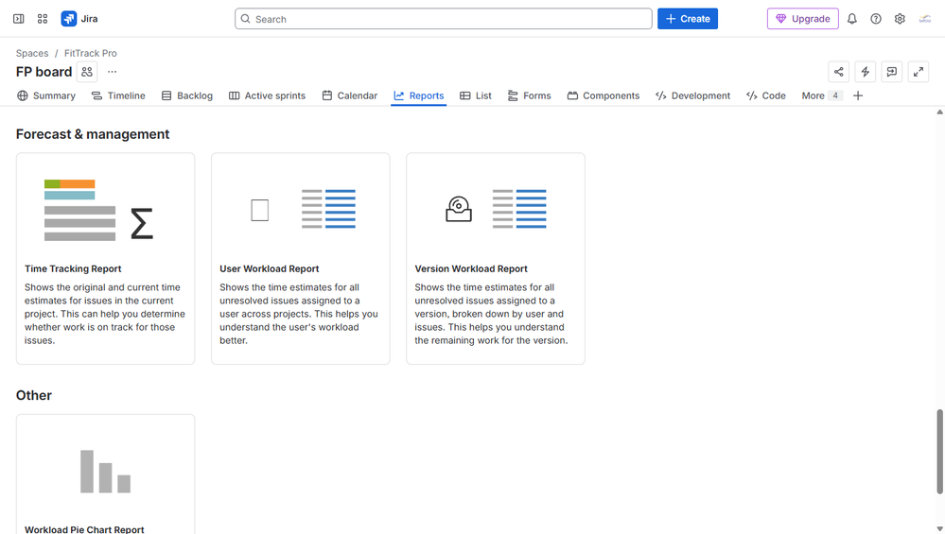
Task: Click the scrollbar up arrow
Action: point(939,112)
